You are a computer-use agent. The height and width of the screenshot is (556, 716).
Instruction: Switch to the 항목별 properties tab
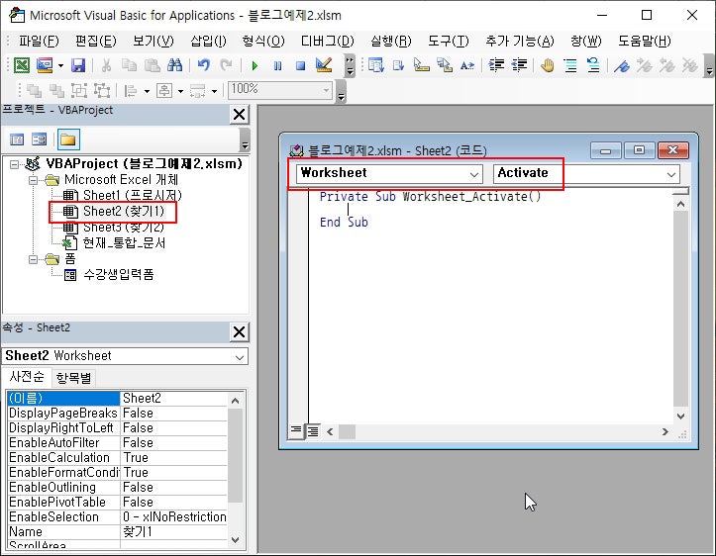73,378
